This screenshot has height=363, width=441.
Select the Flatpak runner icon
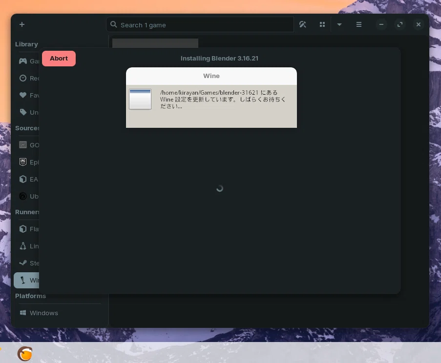23,229
